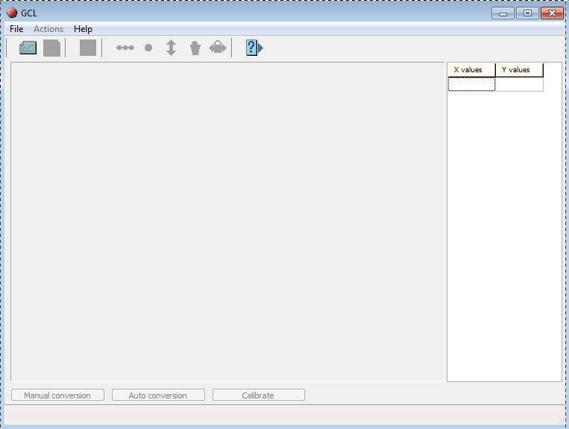Select the Y values column header
569x429 pixels.
(519, 70)
